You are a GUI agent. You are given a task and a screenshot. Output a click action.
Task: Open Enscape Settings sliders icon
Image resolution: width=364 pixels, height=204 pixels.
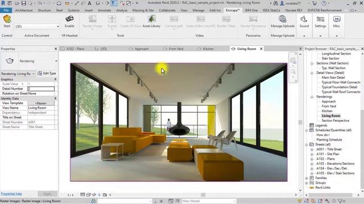(x=320, y=19)
